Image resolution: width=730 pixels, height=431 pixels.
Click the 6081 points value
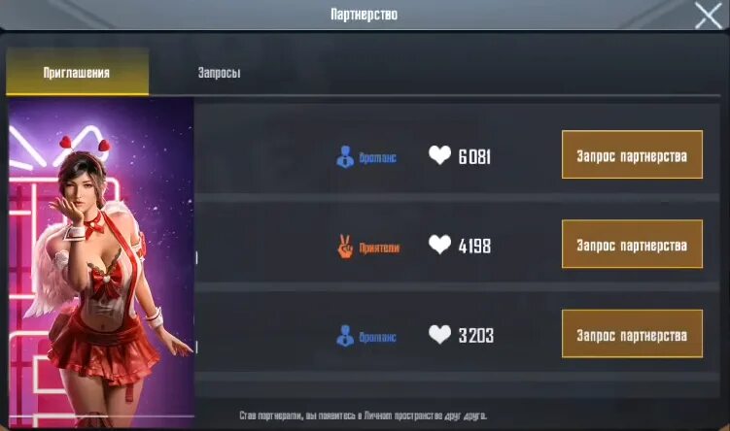474,156
